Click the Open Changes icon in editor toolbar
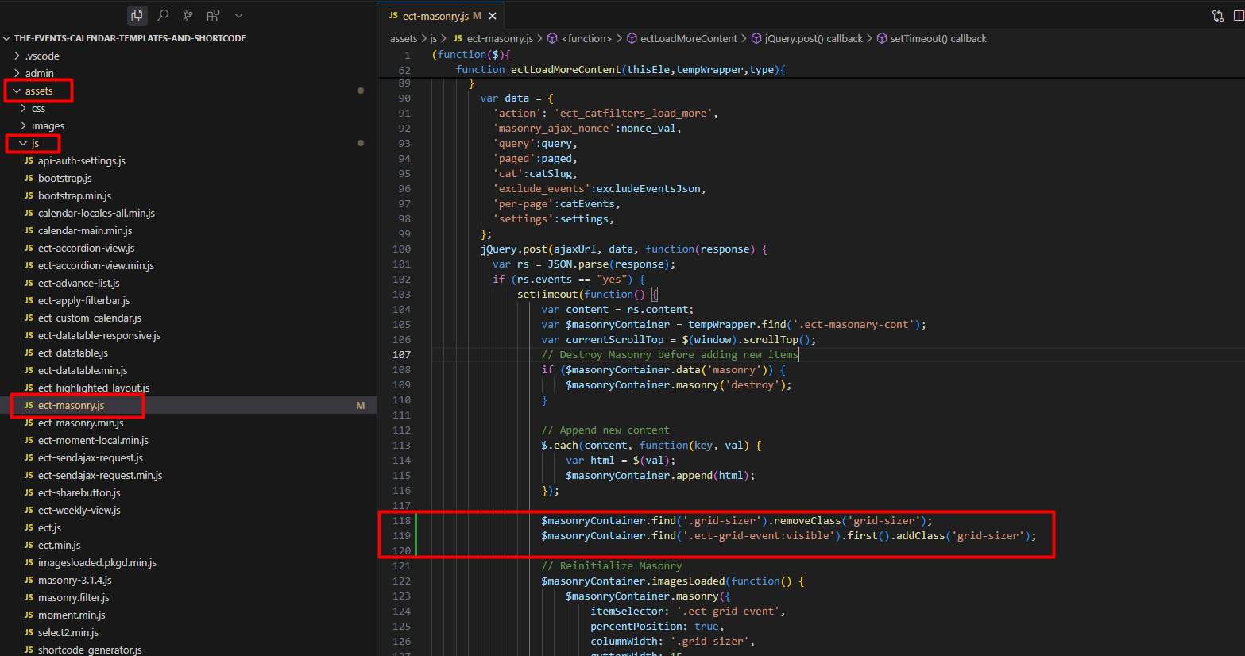This screenshot has height=656, width=1245. (x=1218, y=16)
